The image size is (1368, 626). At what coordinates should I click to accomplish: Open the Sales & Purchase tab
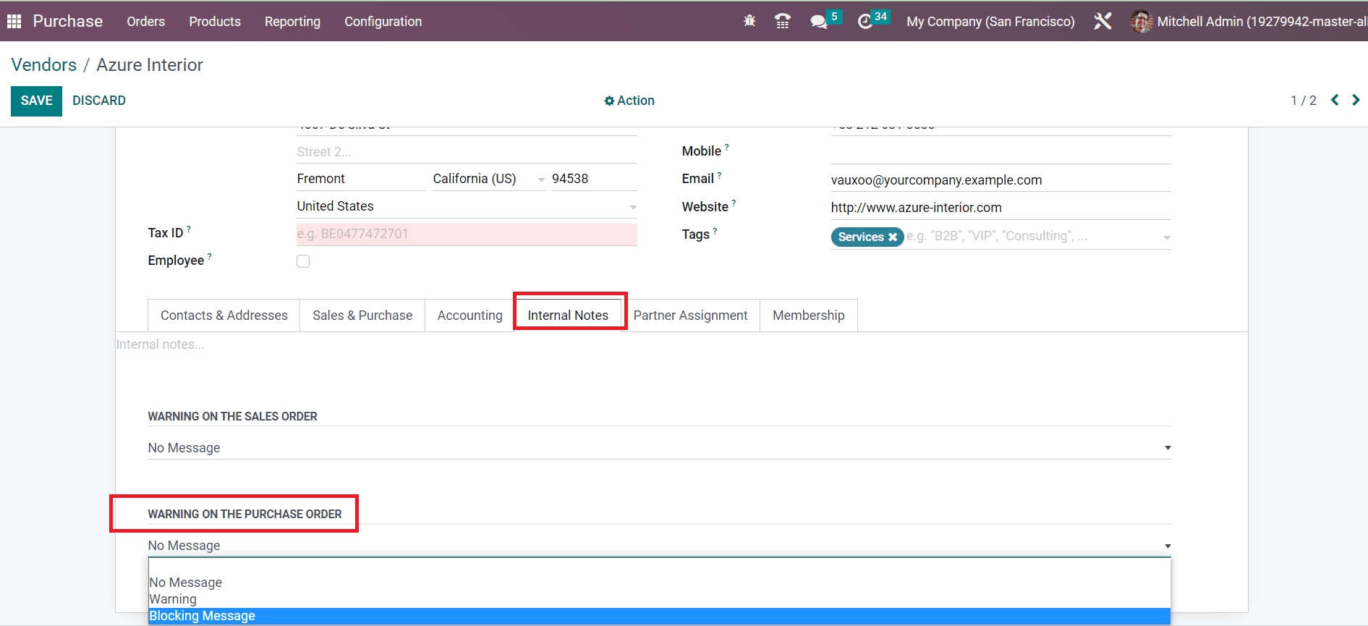point(362,316)
